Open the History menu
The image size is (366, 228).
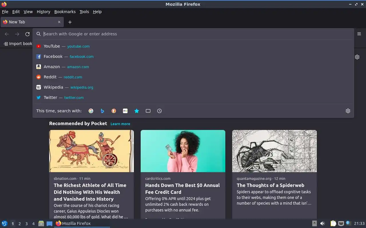click(x=43, y=12)
